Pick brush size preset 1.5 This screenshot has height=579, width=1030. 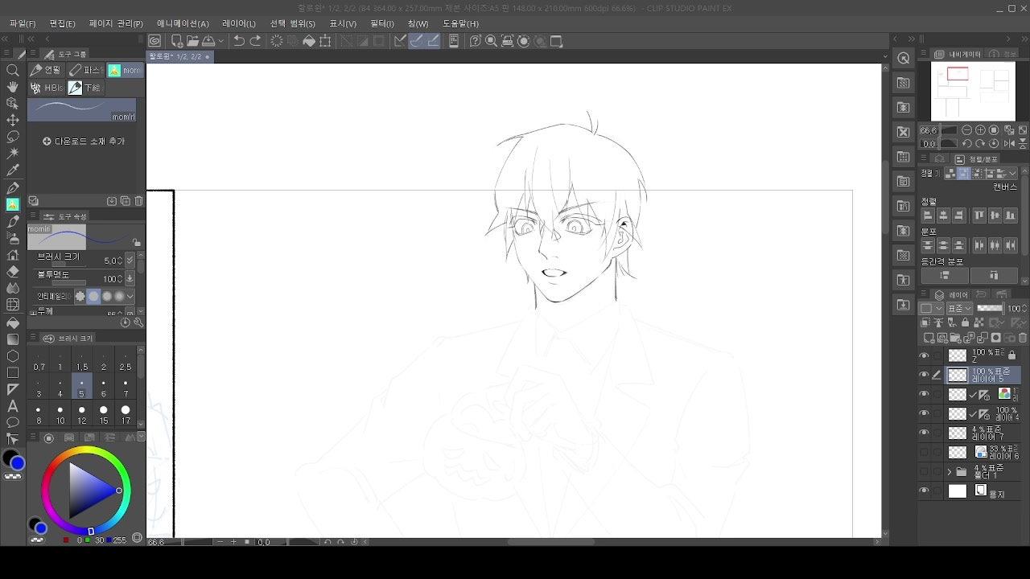click(x=81, y=361)
